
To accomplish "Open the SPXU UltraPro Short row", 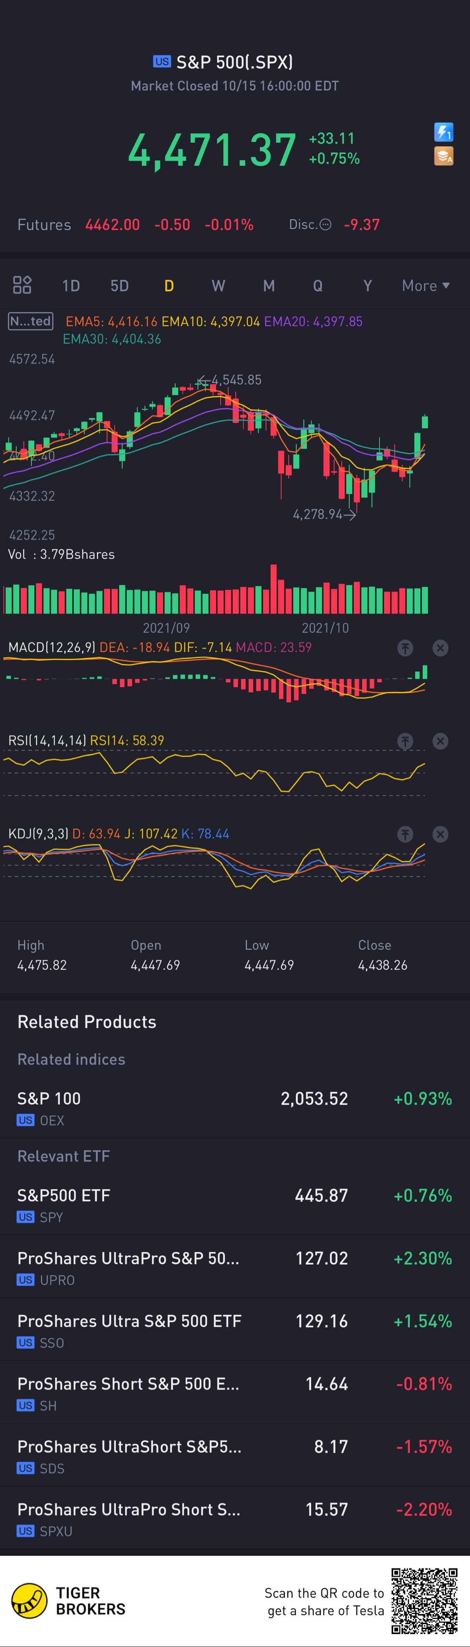I will 235,1518.
